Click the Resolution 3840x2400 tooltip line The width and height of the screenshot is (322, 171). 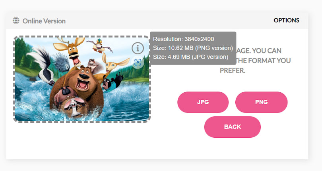tap(183, 39)
